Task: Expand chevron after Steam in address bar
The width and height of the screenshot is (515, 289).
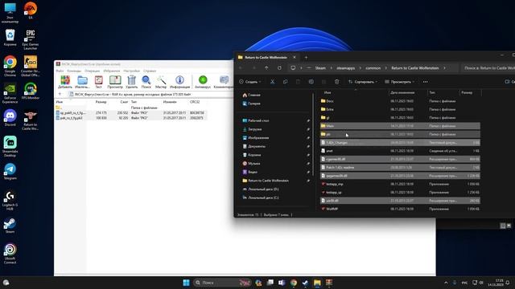Action: point(332,68)
